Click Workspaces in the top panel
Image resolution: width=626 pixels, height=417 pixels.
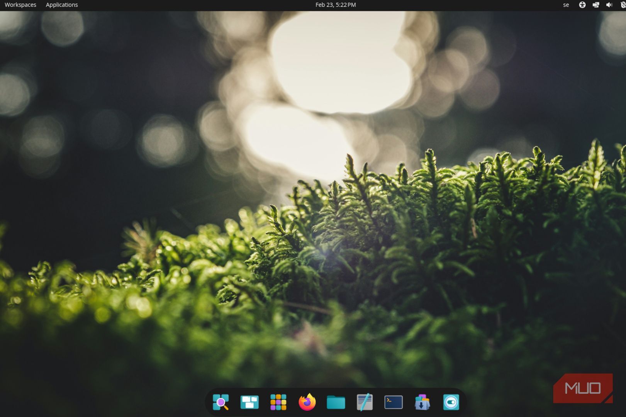(20, 5)
